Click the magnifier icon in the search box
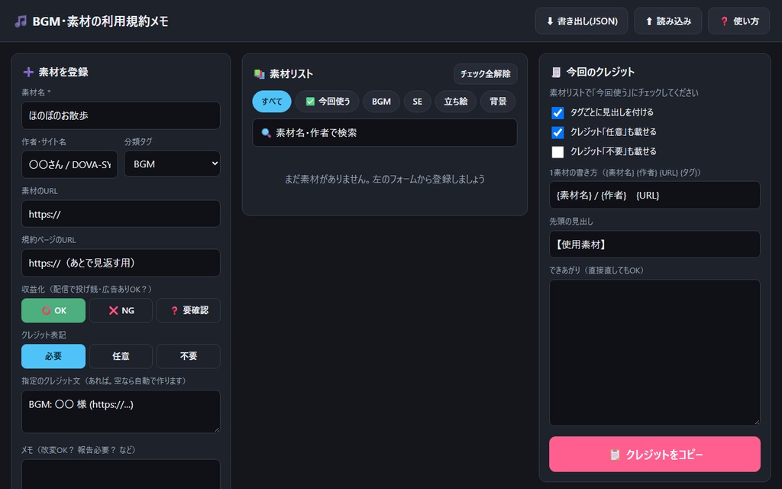The width and height of the screenshot is (782, 489). 267,133
